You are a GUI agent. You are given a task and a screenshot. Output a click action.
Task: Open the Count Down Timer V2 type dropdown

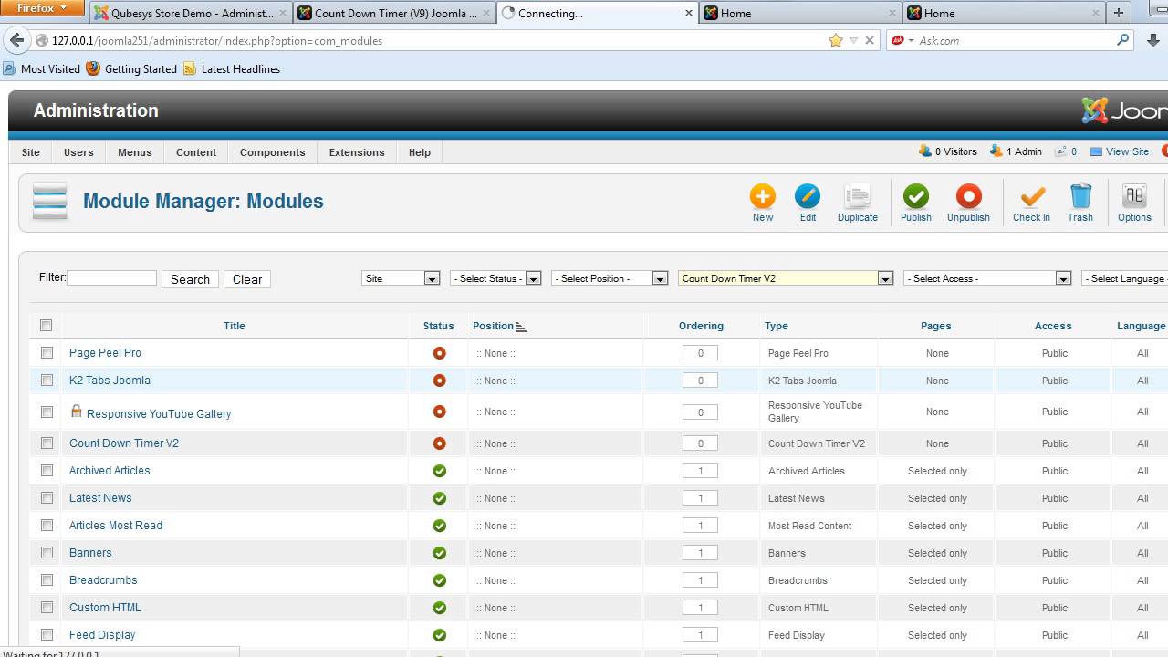pyautogui.click(x=786, y=278)
